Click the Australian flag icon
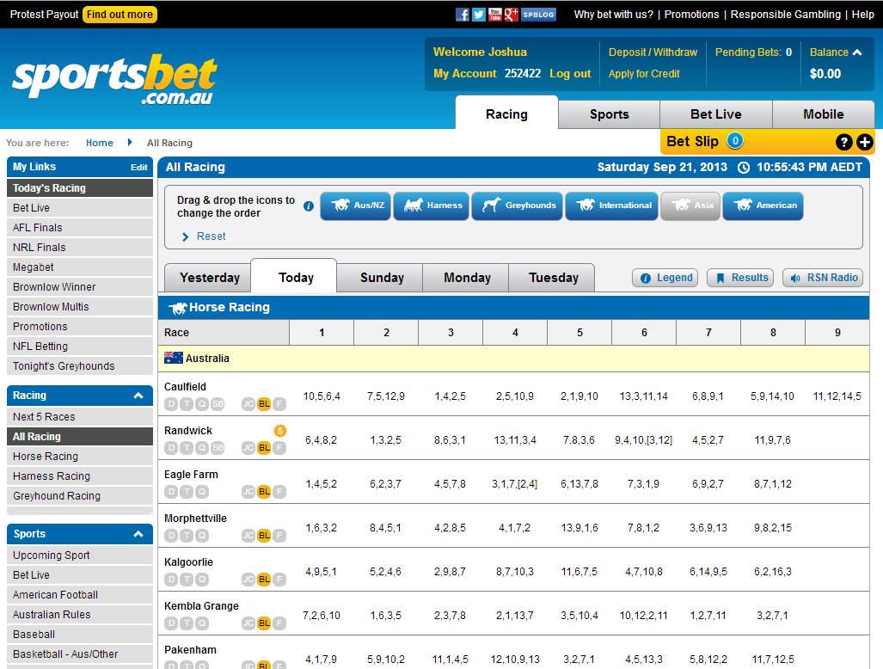 pyautogui.click(x=174, y=358)
